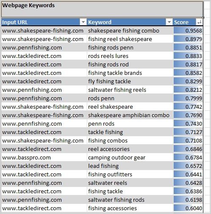Select the score data bar 0.7430
This screenshot has height=214, width=211.
point(188,123)
